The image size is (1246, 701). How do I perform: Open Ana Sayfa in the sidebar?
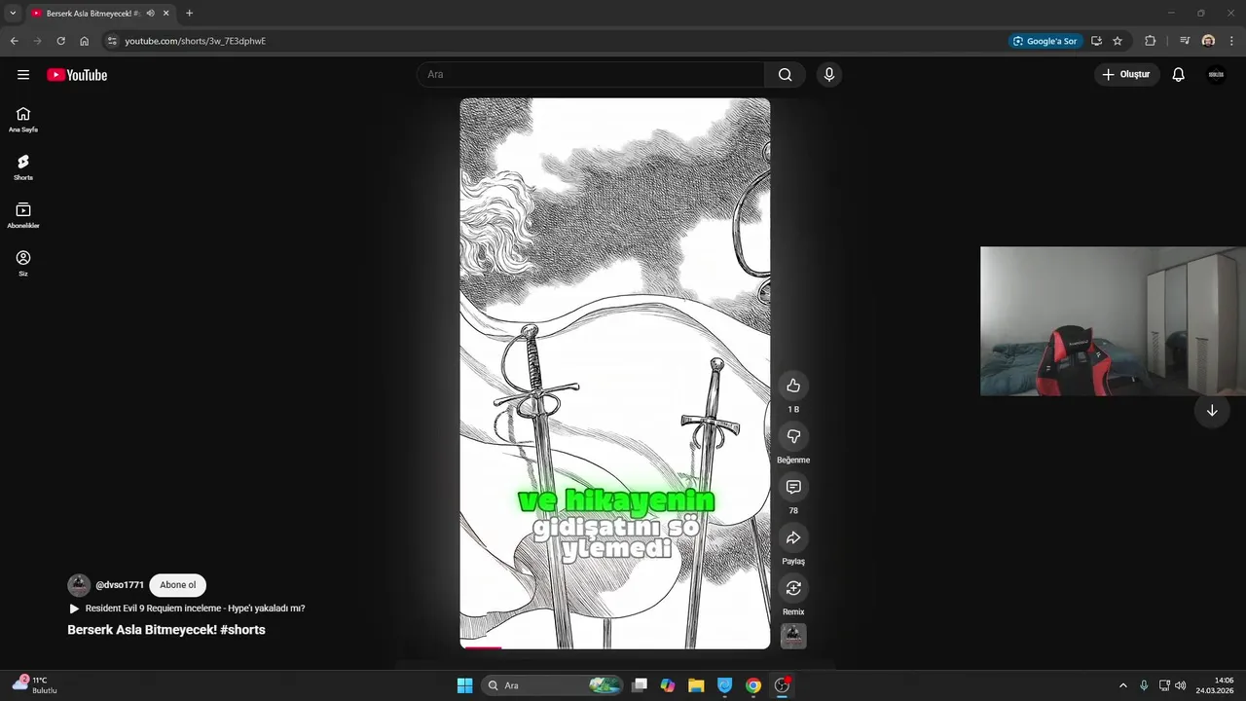23,120
